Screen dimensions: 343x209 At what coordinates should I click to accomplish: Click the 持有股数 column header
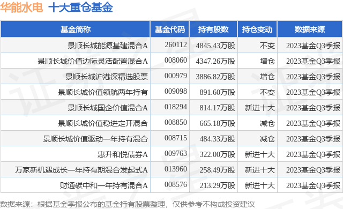213,29
